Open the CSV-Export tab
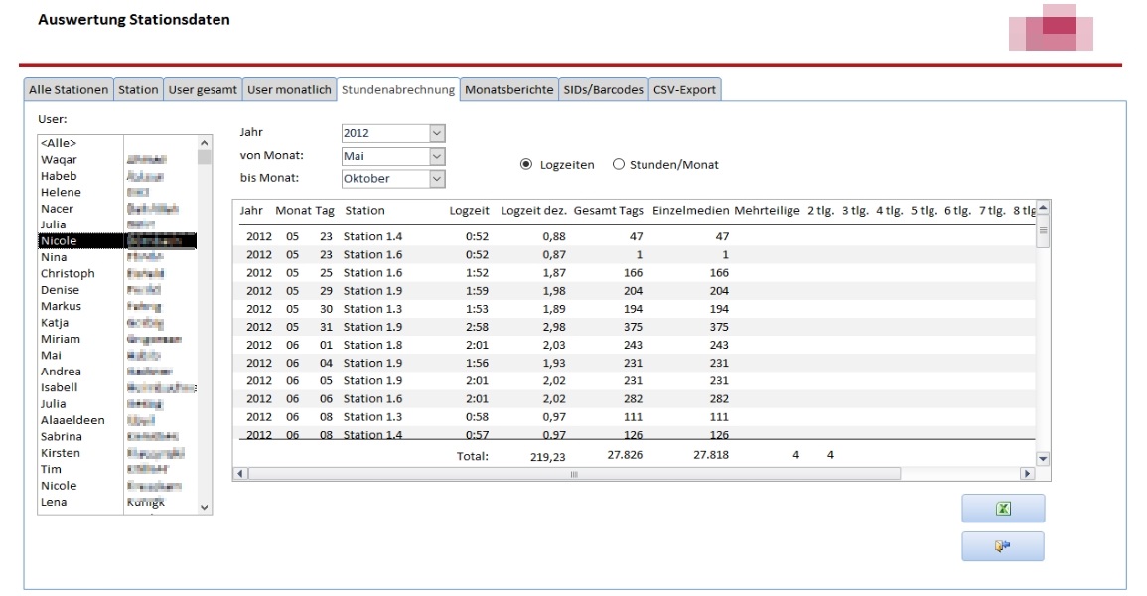 click(684, 90)
